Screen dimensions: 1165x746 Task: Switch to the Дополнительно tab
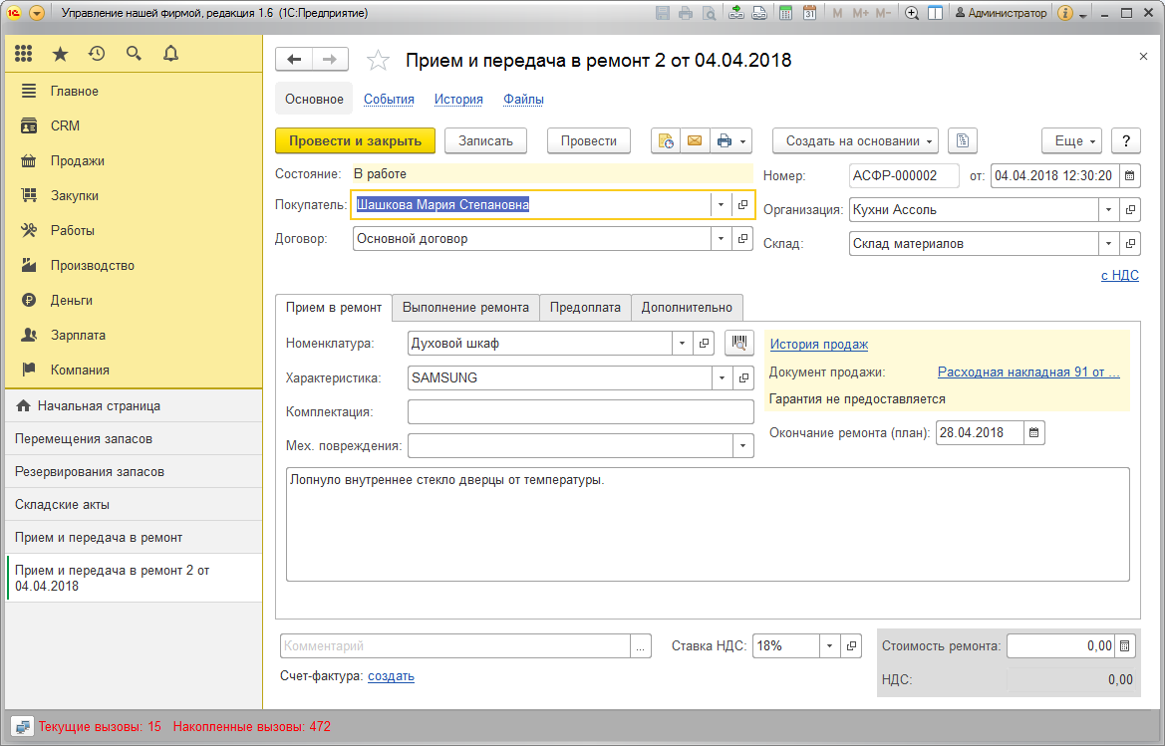tap(687, 308)
